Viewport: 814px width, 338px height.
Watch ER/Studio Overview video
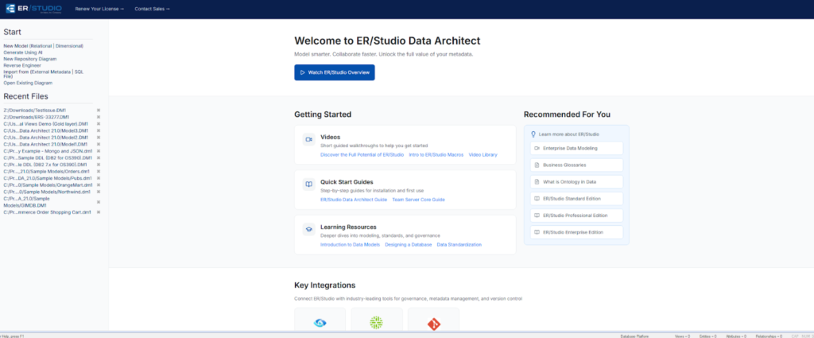pos(335,72)
